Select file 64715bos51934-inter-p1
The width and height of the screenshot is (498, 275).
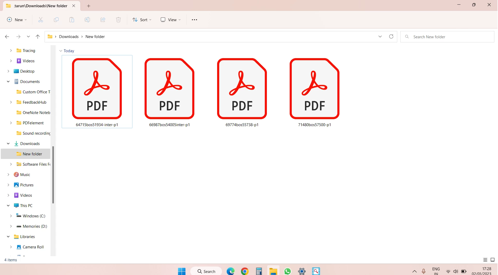[x=97, y=91]
